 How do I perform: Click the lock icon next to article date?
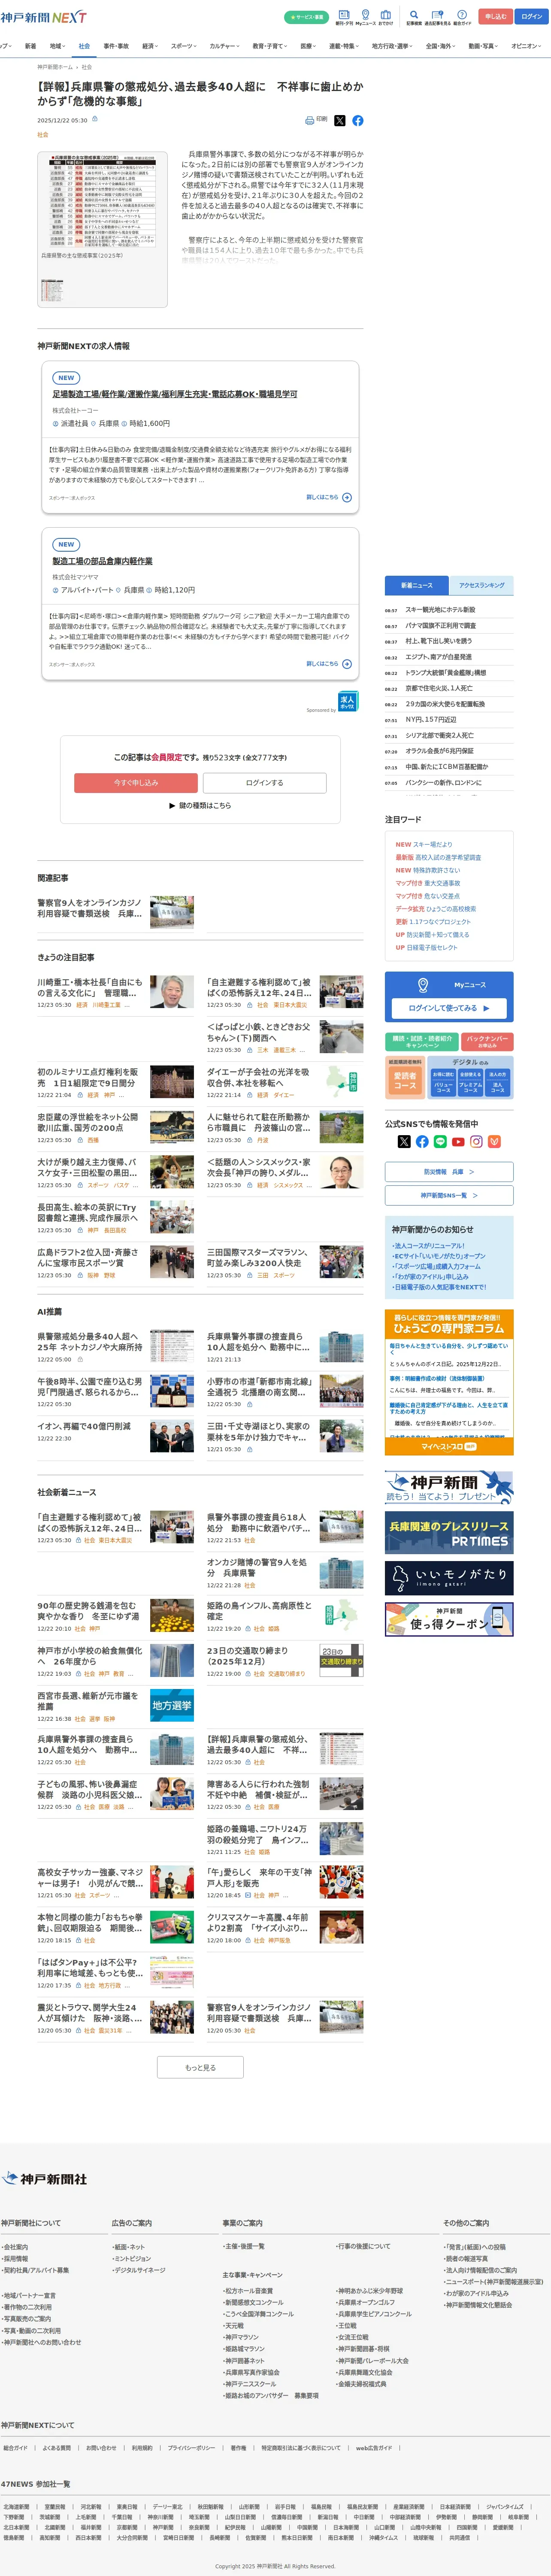tap(95, 119)
